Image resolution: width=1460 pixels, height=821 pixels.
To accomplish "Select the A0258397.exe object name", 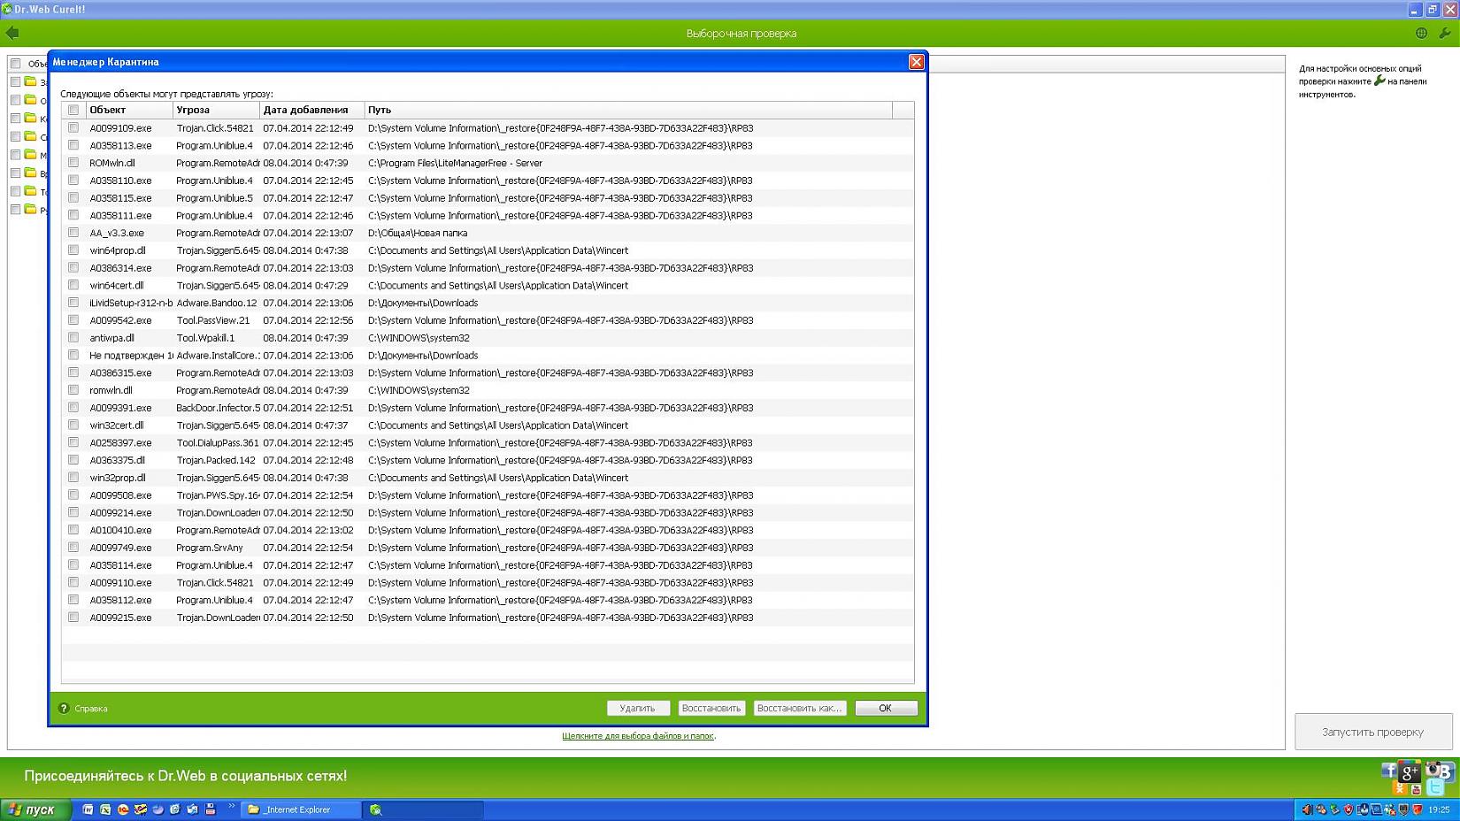I will point(120,442).
